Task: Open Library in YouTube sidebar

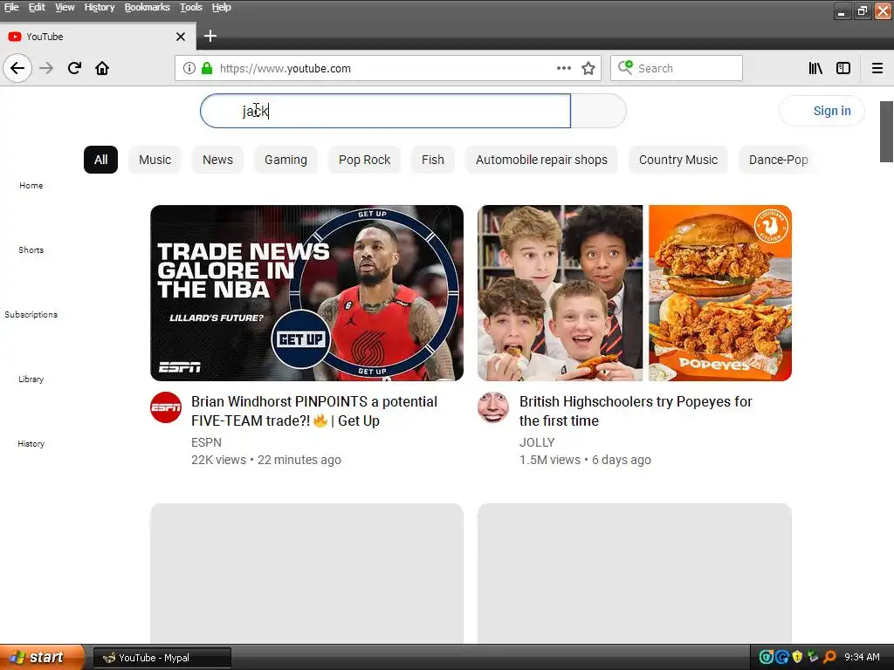Action: [x=31, y=379]
